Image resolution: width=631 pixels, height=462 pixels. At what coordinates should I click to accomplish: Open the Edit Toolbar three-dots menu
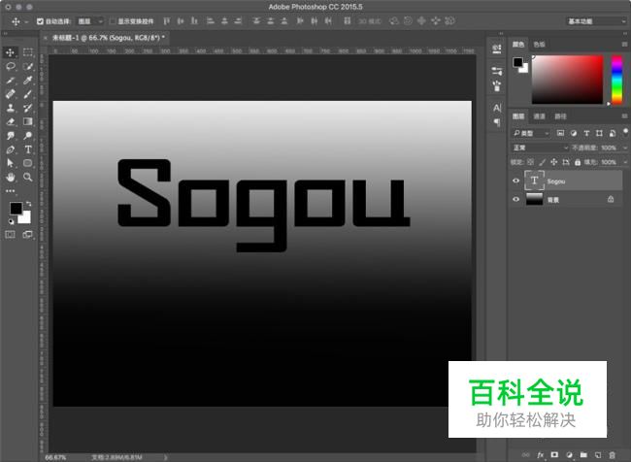10,191
